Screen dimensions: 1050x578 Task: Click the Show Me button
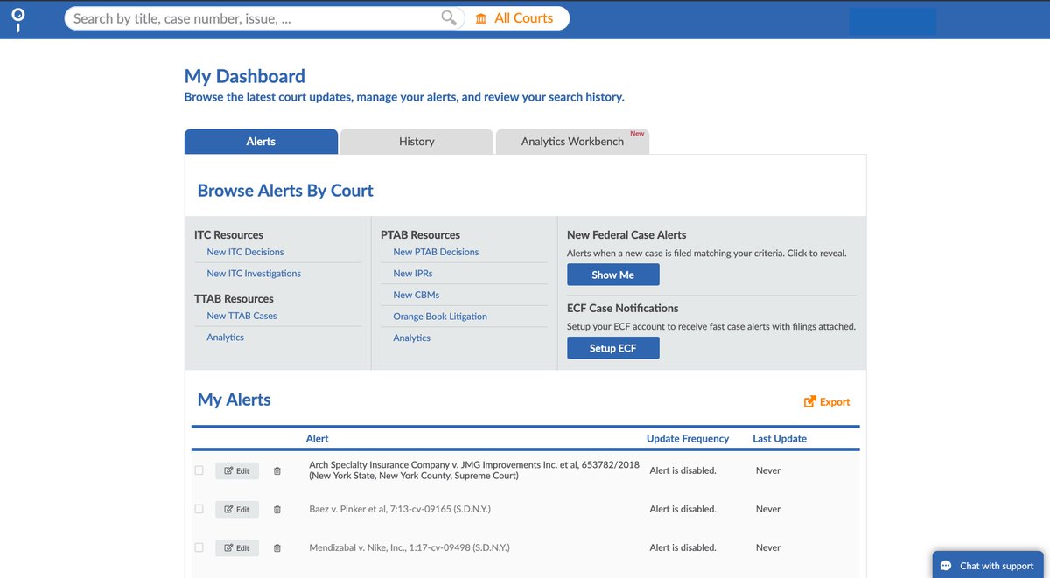click(x=613, y=275)
